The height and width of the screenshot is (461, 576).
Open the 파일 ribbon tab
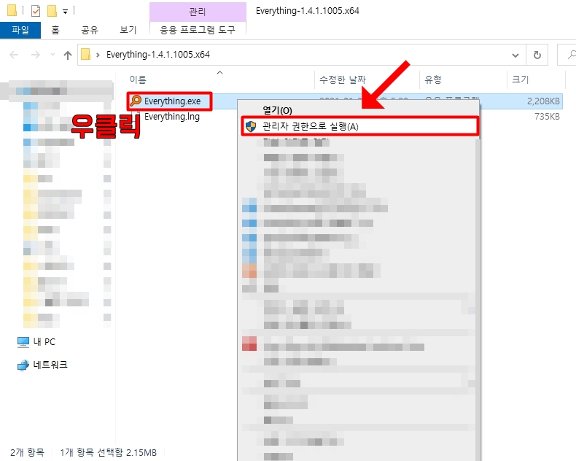(20, 30)
